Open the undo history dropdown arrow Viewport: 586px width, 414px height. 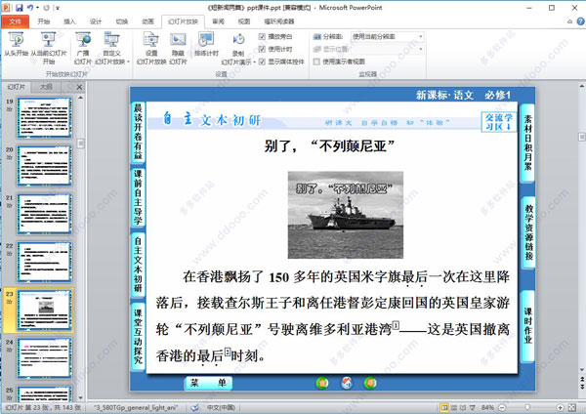point(37,8)
